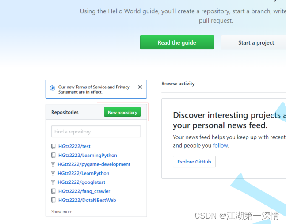Click fork icon beside HGtz2222/pygame-development
The image size is (286, 224).
point(53,164)
